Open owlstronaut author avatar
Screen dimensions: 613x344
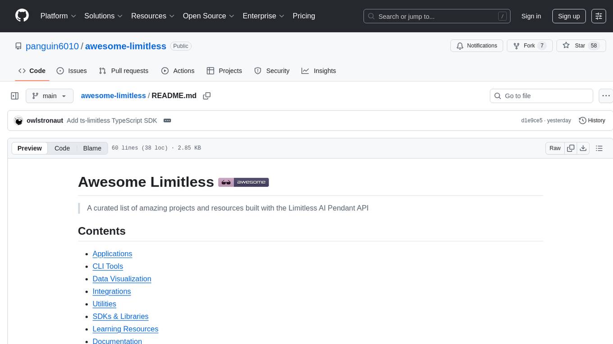pyautogui.click(x=18, y=121)
